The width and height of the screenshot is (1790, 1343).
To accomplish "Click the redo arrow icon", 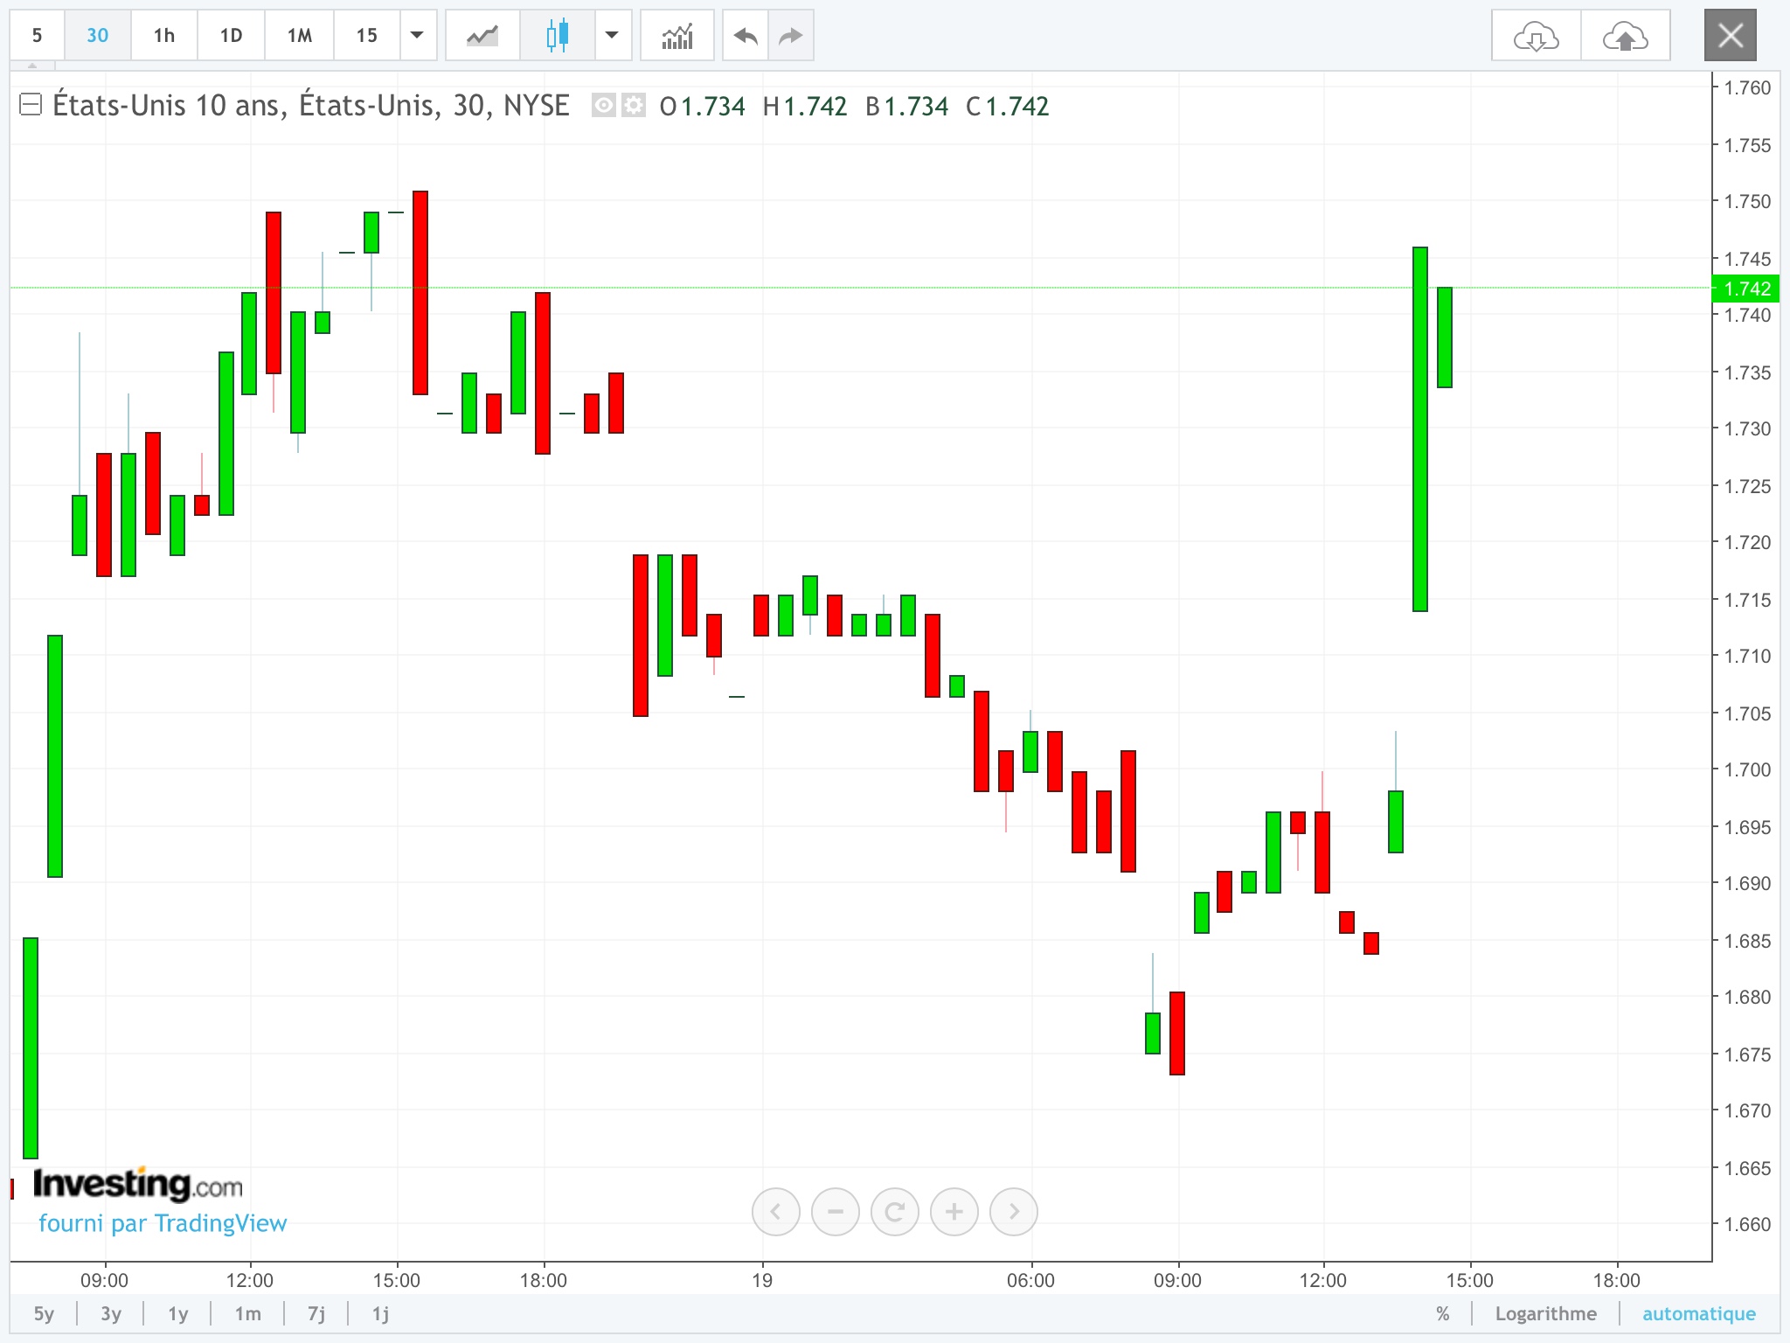I will (790, 36).
